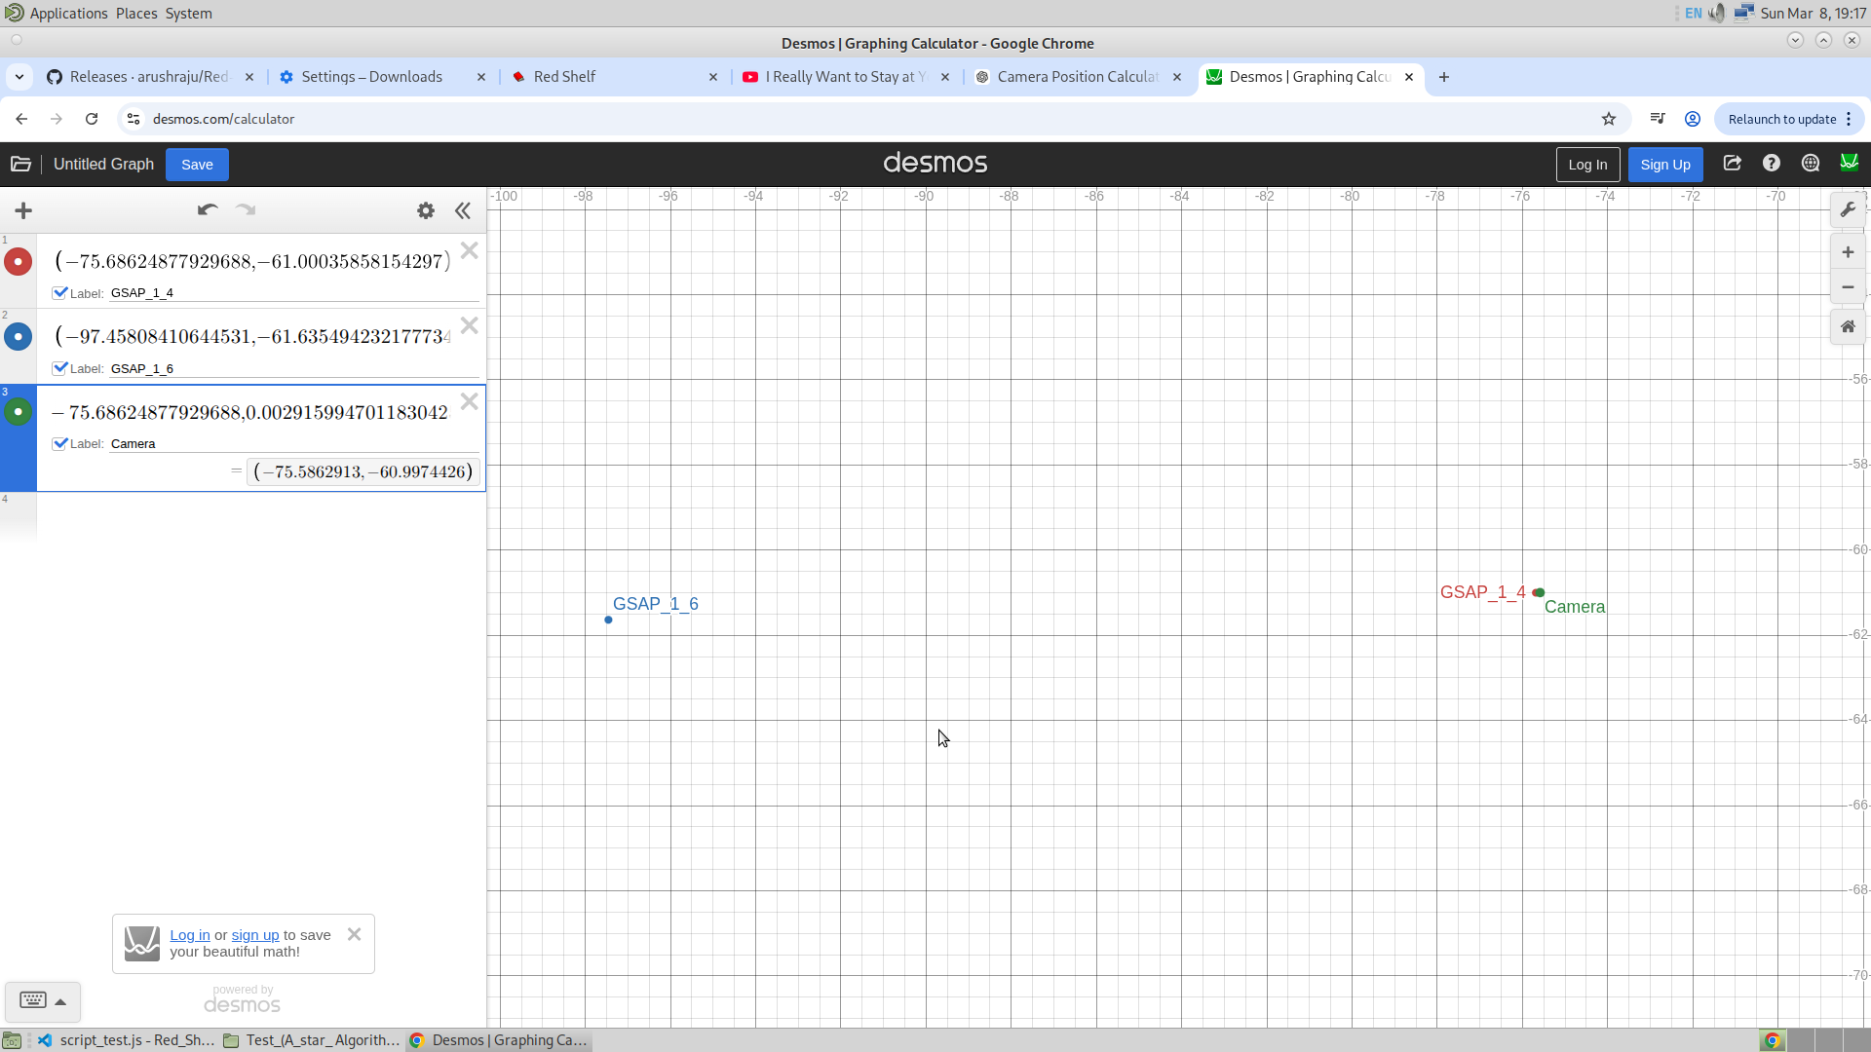Open the Chrome tab search dropdown
Screen dimensions: 1871x1052
point(19,77)
